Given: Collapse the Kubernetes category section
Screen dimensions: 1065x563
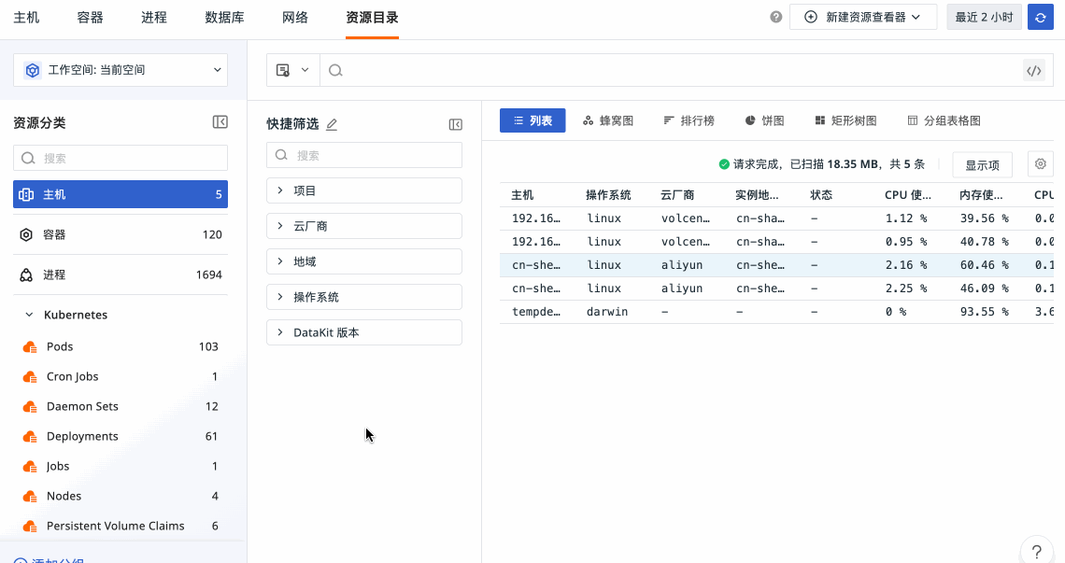Looking at the screenshot, I should coord(30,316).
